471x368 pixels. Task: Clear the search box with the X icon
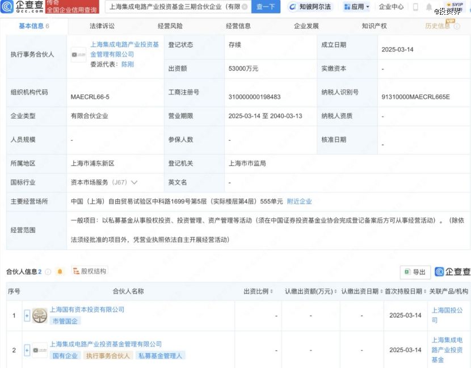(245, 7)
